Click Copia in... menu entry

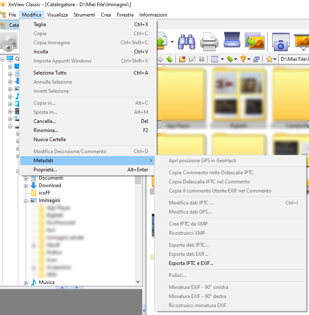[x=89, y=103]
